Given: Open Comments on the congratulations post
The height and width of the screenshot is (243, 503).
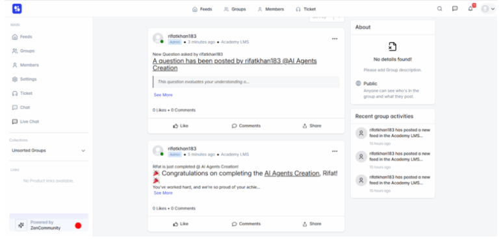Looking at the screenshot, I should tap(246, 224).
